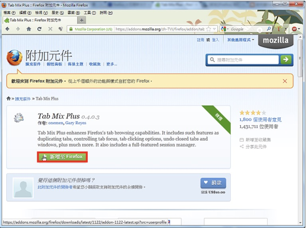Open the 佈景主題 category link

click(x=75, y=64)
